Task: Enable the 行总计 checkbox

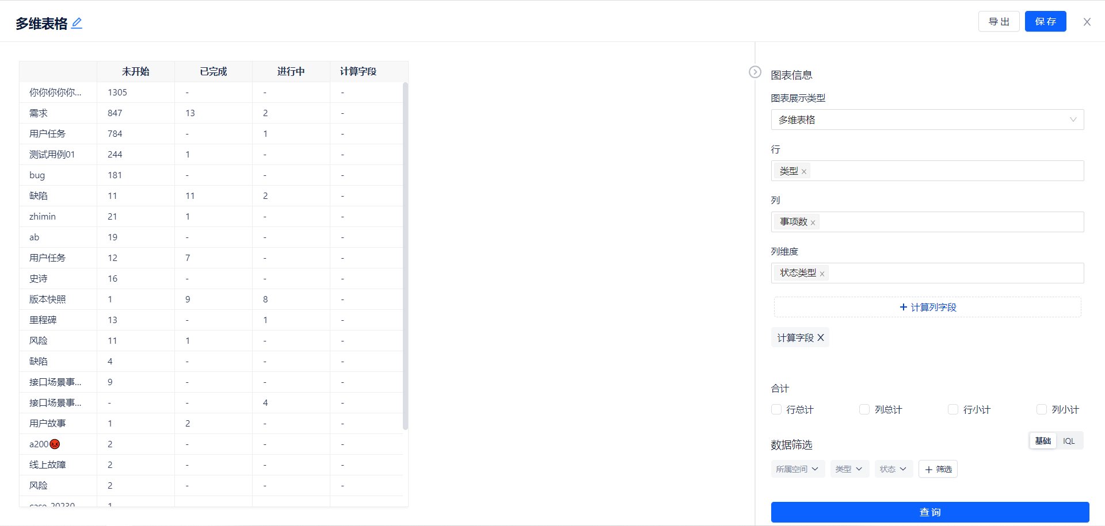Action: pos(776,409)
